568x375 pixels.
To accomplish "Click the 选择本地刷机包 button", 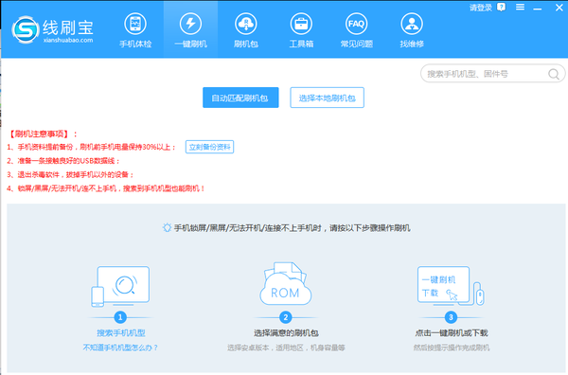I will pyautogui.click(x=328, y=98).
